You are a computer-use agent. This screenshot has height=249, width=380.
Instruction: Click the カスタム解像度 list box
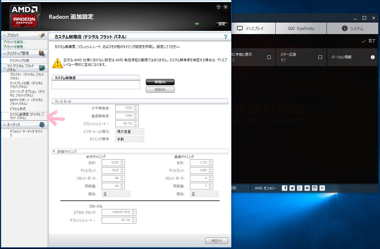coord(96,85)
